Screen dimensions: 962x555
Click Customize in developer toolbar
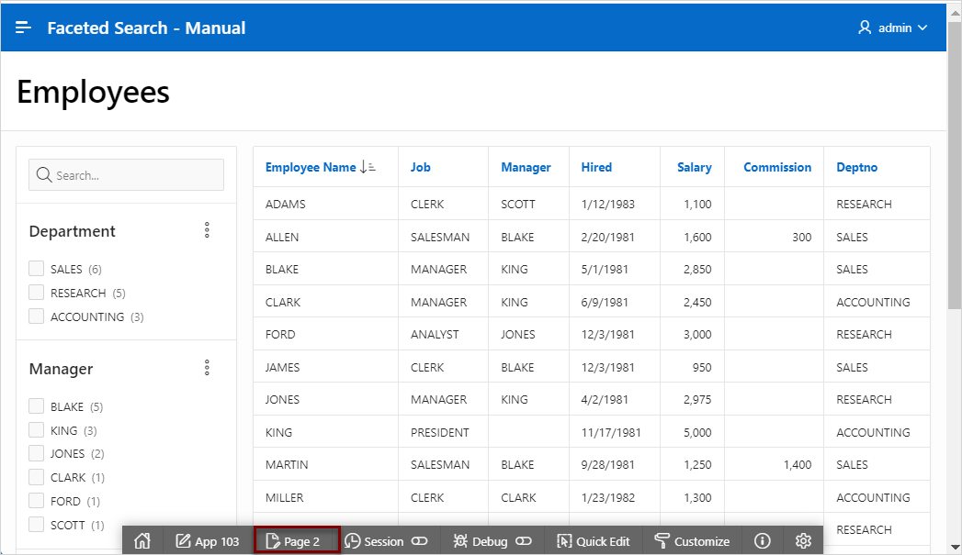692,541
